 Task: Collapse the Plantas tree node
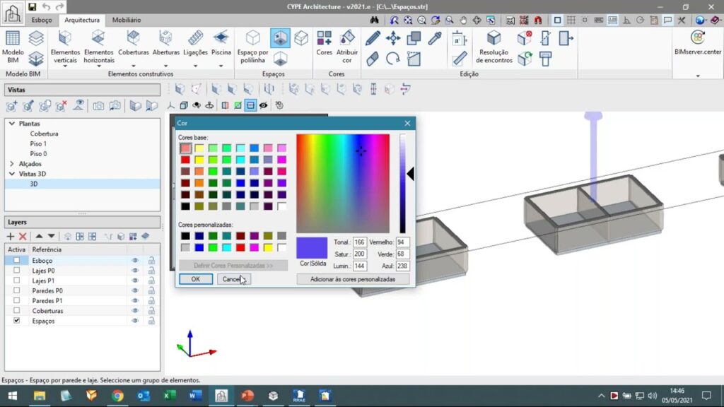click(x=11, y=124)
